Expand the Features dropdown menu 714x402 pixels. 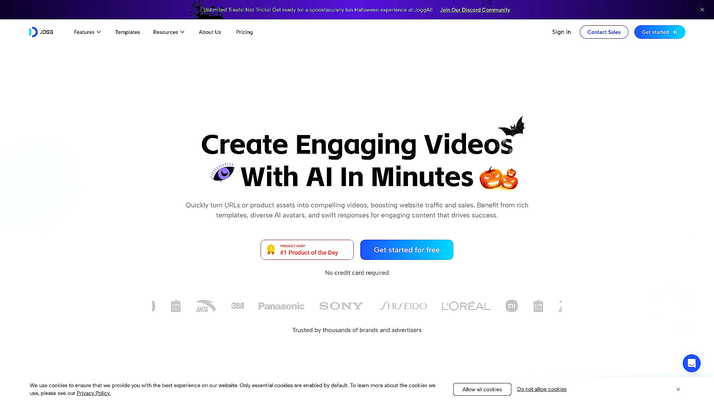coord(87,32)
